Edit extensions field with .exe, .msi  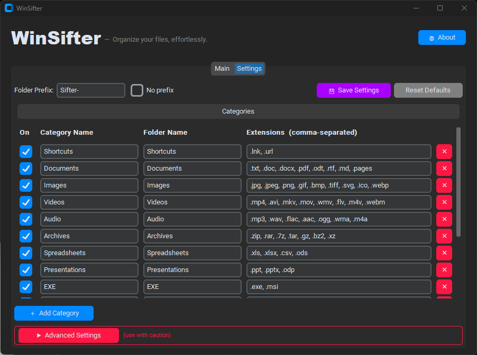(339, 287)
